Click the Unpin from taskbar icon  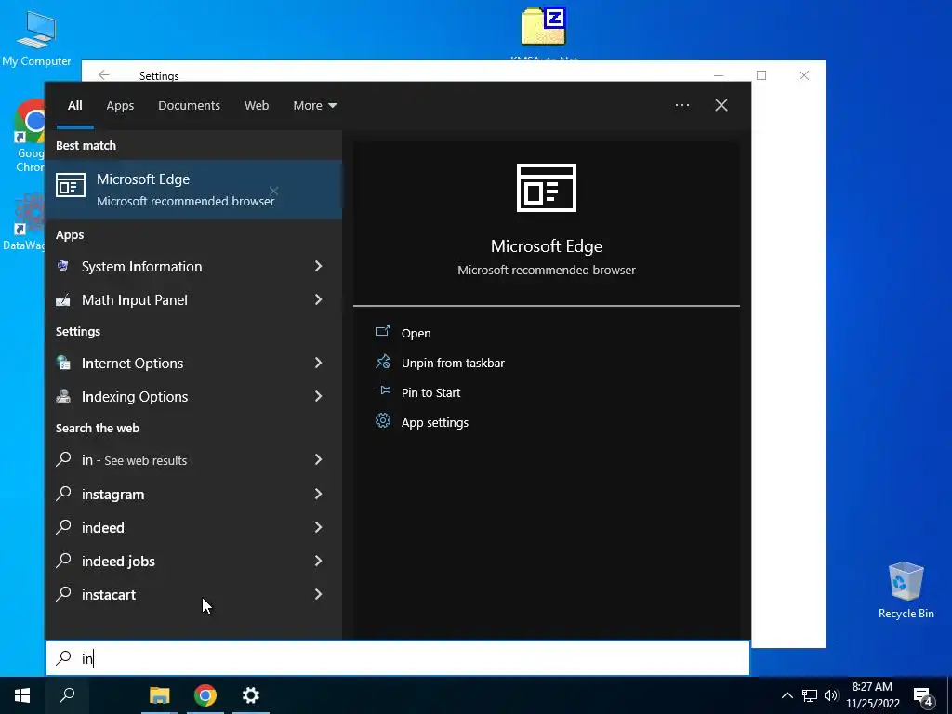click(382, 362)
